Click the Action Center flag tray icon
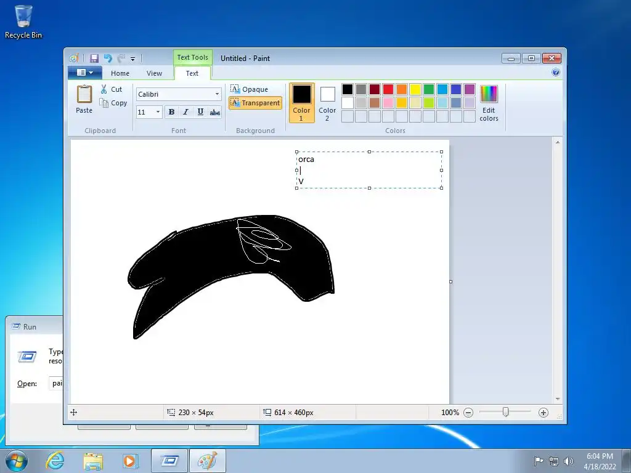 [539, 461]
